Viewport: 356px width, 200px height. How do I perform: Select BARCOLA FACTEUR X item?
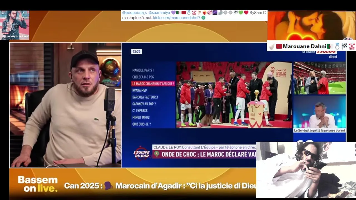(x=145, y=97)
